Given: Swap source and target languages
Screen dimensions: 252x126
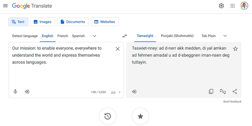Looking at the screenshot, I should 125,36.
